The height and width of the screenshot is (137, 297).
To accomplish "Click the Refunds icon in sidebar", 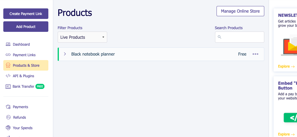I will (x=8, y=117).
